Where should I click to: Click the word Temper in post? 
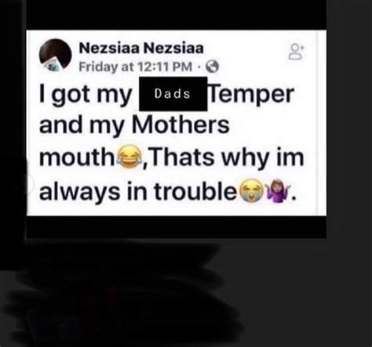(x=251, y=95)
